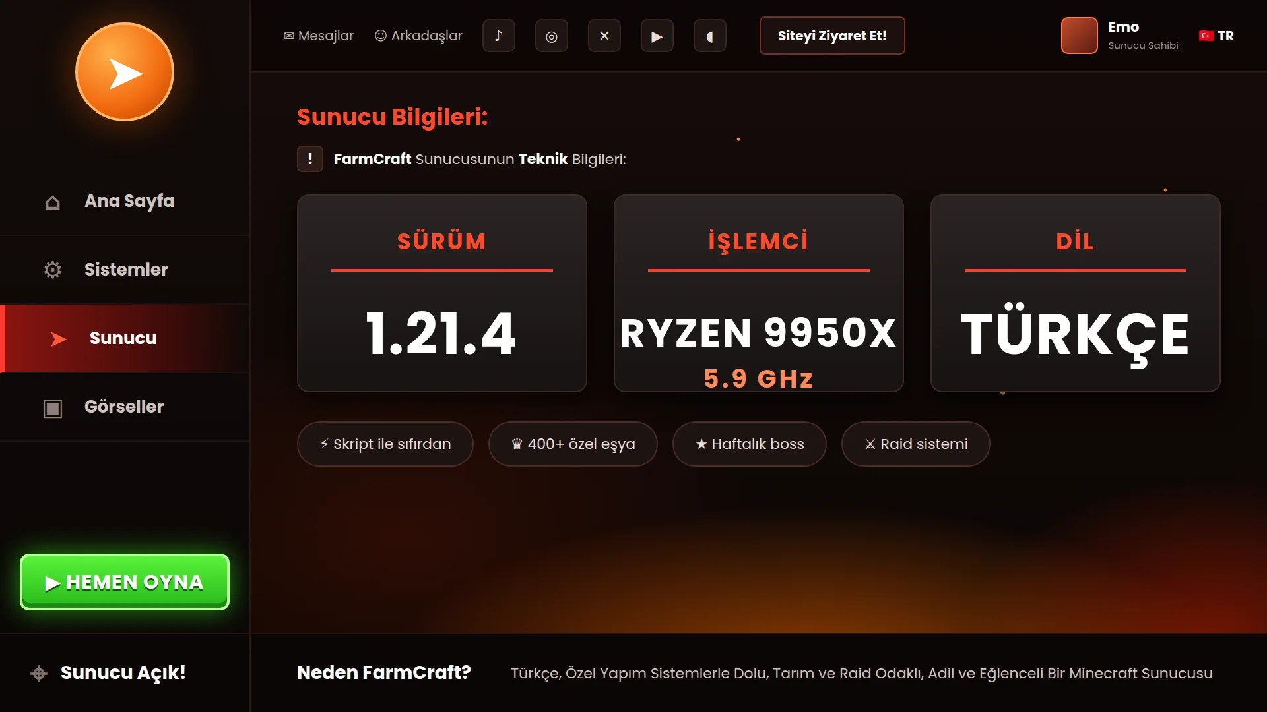Click the Sunucu Açık! status text

point(123,672)
